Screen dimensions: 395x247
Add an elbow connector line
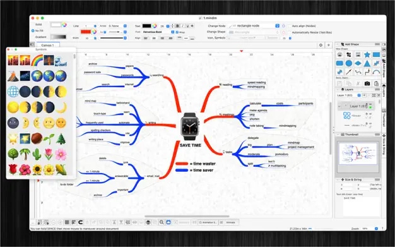pyautogui.click(x=367, y=72)
